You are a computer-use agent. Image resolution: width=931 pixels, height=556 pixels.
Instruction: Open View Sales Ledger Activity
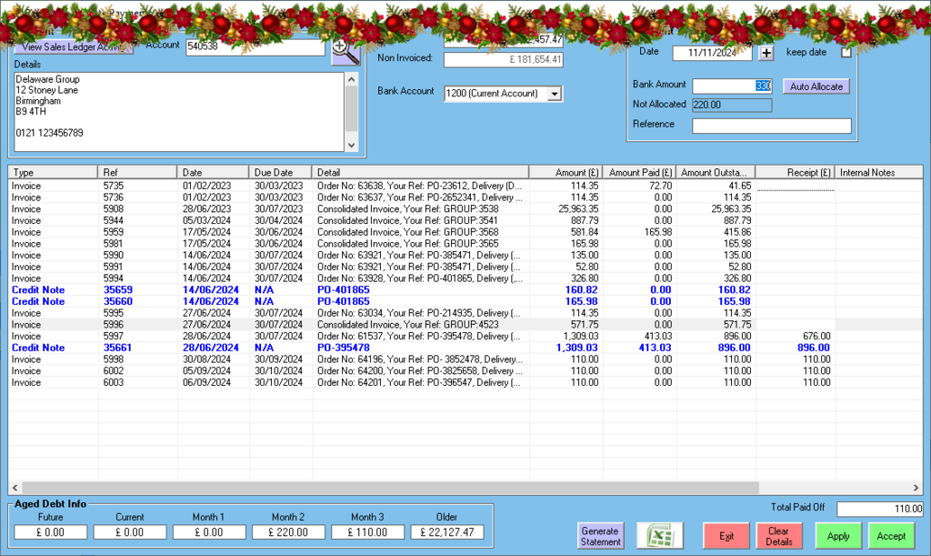point(73,46)
